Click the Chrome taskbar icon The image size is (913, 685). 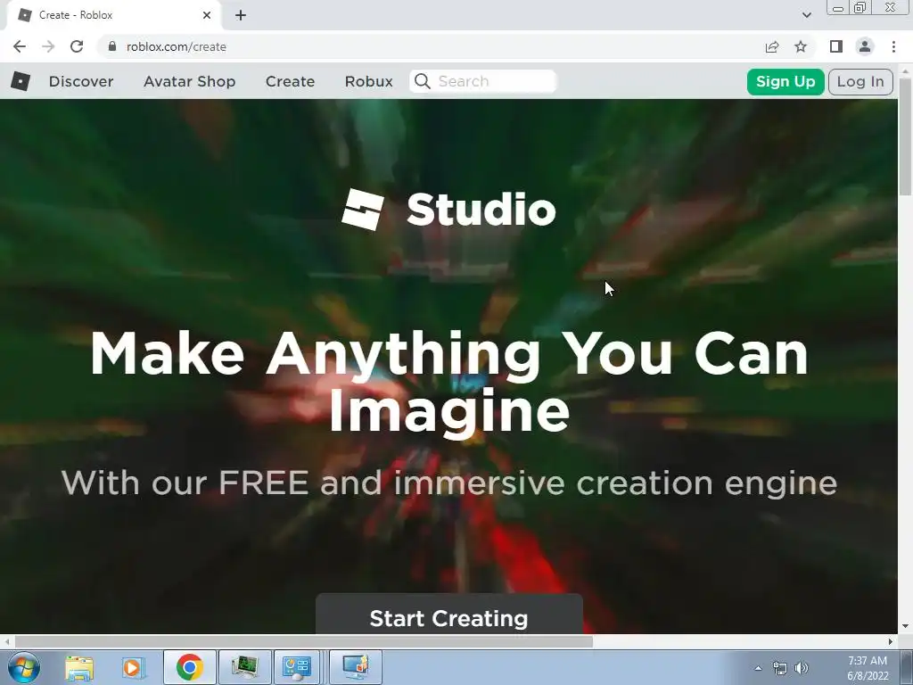point(189,667)
